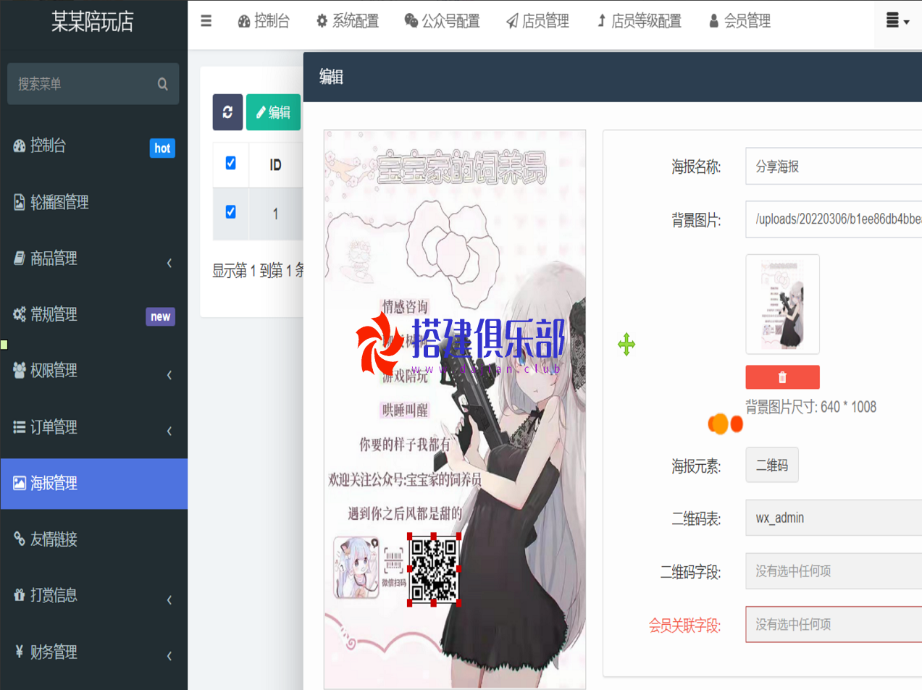This screenshot has height=690, width=922.
Task: Click the 会员管理 user icon
Action: (714, 21)
